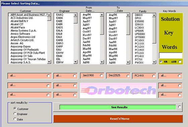Toggle radio button in PC14XX family field
Screen dimensions: 188x127
tap(154, 76)
